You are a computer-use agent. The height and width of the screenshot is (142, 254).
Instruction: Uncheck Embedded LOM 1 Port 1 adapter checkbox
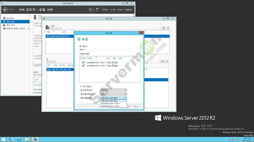(x=83, y=62)
